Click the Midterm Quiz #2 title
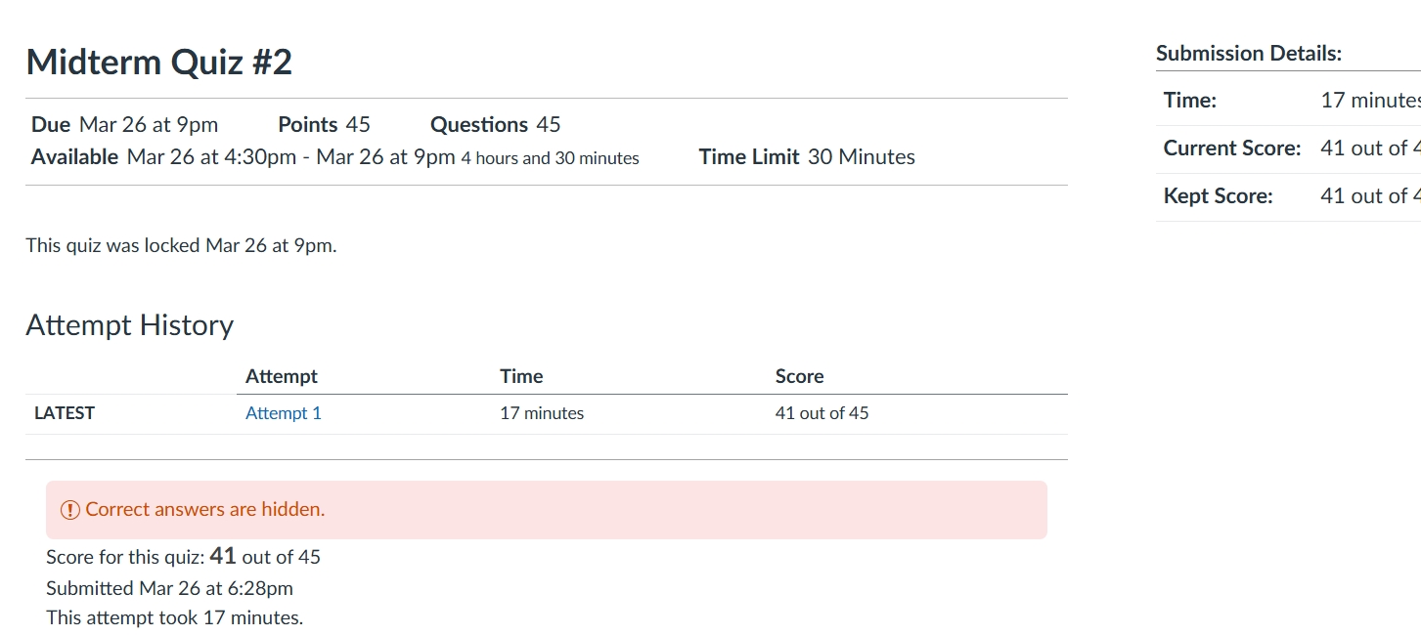Image resolution: width=1421 pixels, height=636 pixels. click(x=158, y=63)
